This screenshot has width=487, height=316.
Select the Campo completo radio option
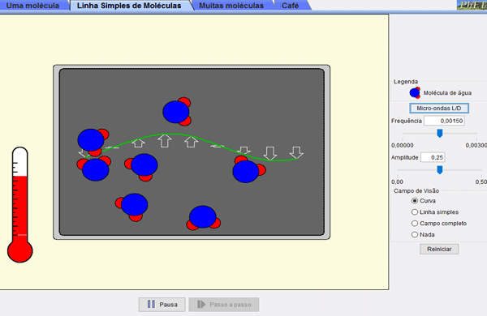[415, 224]
